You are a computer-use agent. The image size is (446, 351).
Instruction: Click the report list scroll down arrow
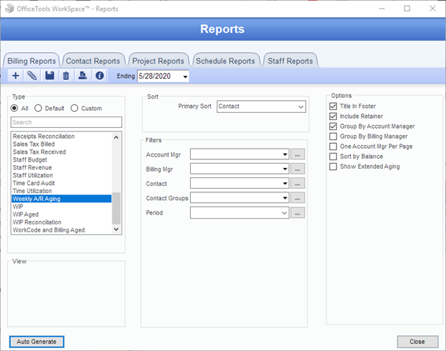coord(116,229)
